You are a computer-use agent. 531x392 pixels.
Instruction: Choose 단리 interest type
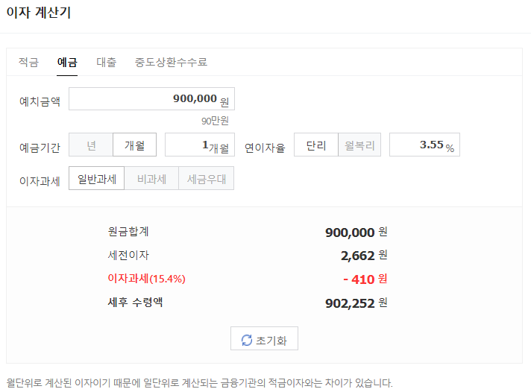(x=316, y=145)
